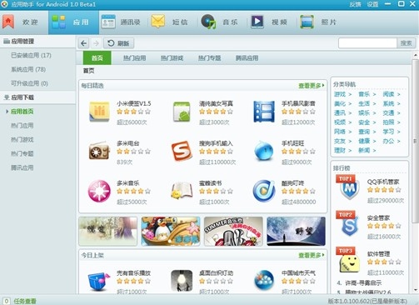Open the 野望 moon banner thumbnail
The image size is (419, 305).
pyautogui.click(x=296, y=232)
